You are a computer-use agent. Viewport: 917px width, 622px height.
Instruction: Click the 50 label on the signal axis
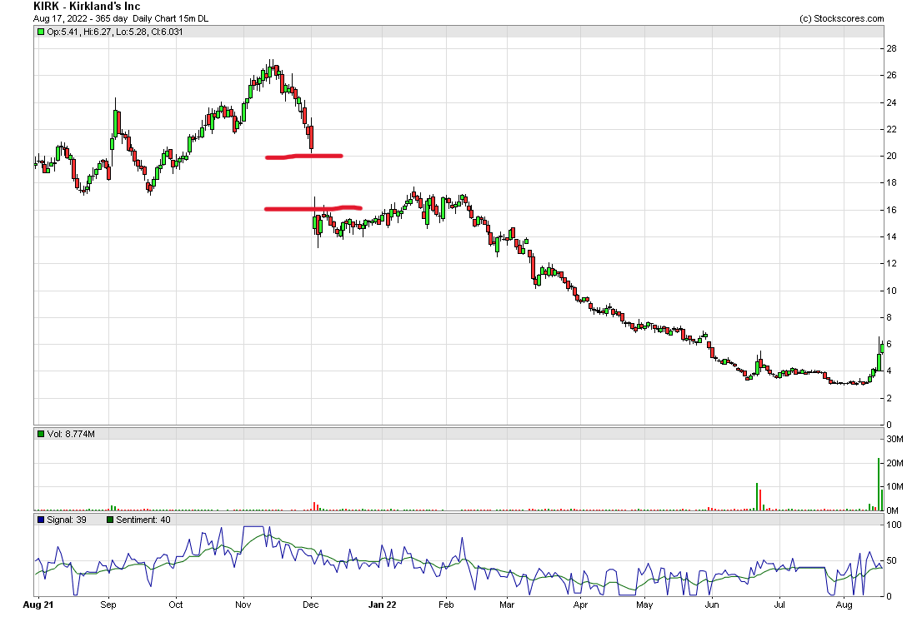[892, 560]
